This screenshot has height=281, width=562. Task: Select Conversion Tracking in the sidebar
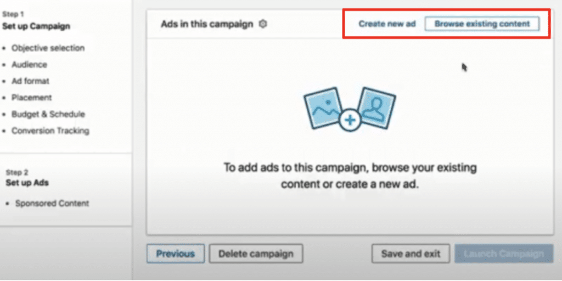(x=50, y=131)
